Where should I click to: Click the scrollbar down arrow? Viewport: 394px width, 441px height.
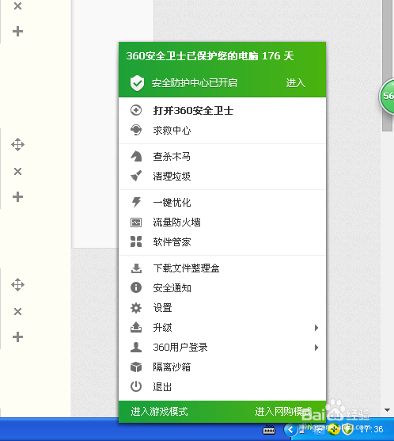click(x=387, y=410)
